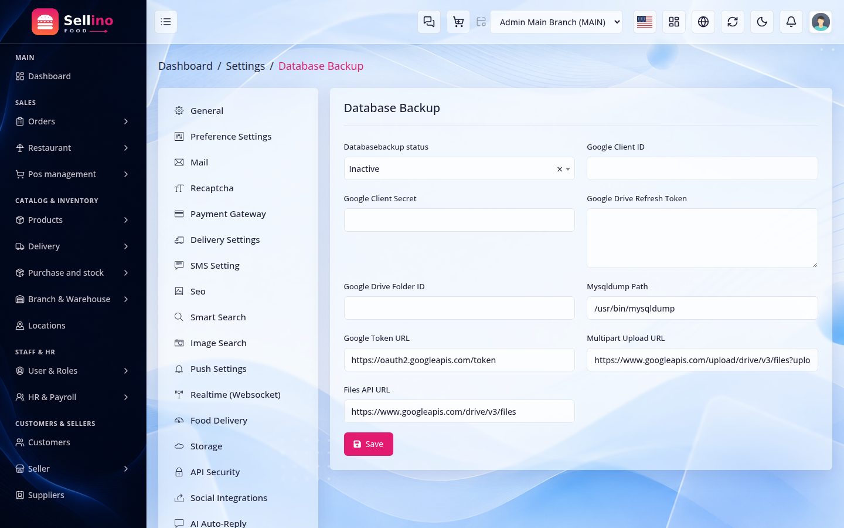
Task: Open the notifications bell
Action: click(x=791, y=22)
